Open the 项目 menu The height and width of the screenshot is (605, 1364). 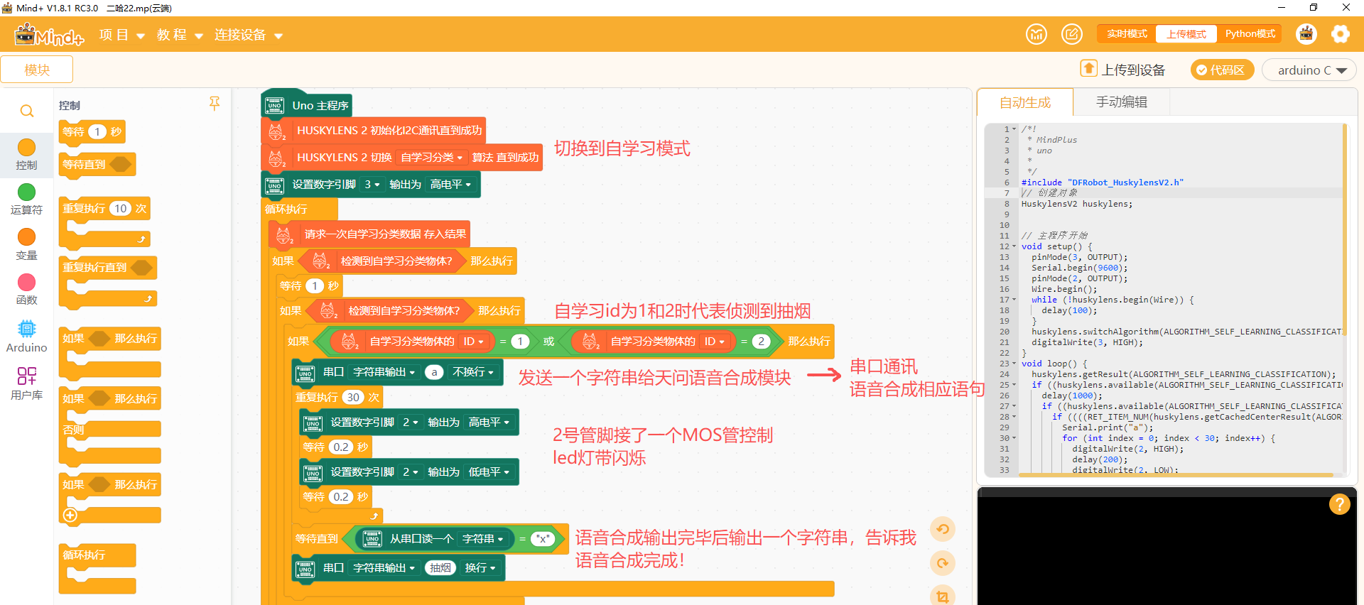coord(122,35)
